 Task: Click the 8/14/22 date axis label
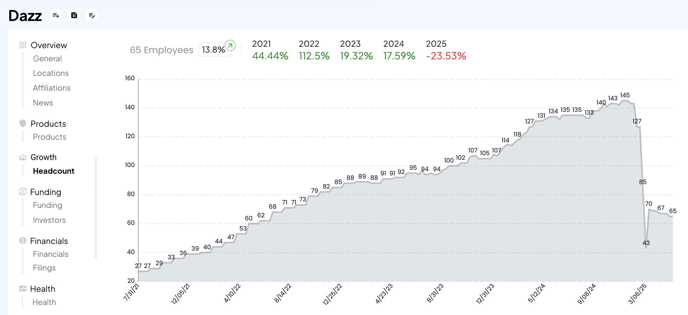tap(283, 293)
